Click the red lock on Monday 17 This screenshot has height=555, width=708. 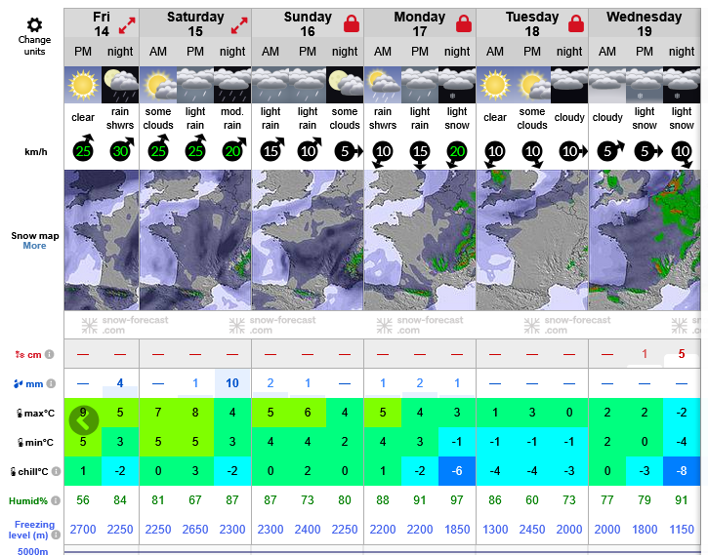pos(464,23)
